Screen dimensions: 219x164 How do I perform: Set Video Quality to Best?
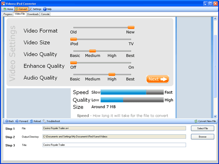pyautogui.click(x=130, y=56)
